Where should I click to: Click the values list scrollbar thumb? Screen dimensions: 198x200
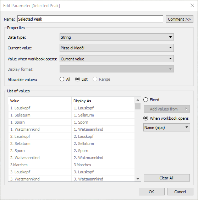(138, 106)
